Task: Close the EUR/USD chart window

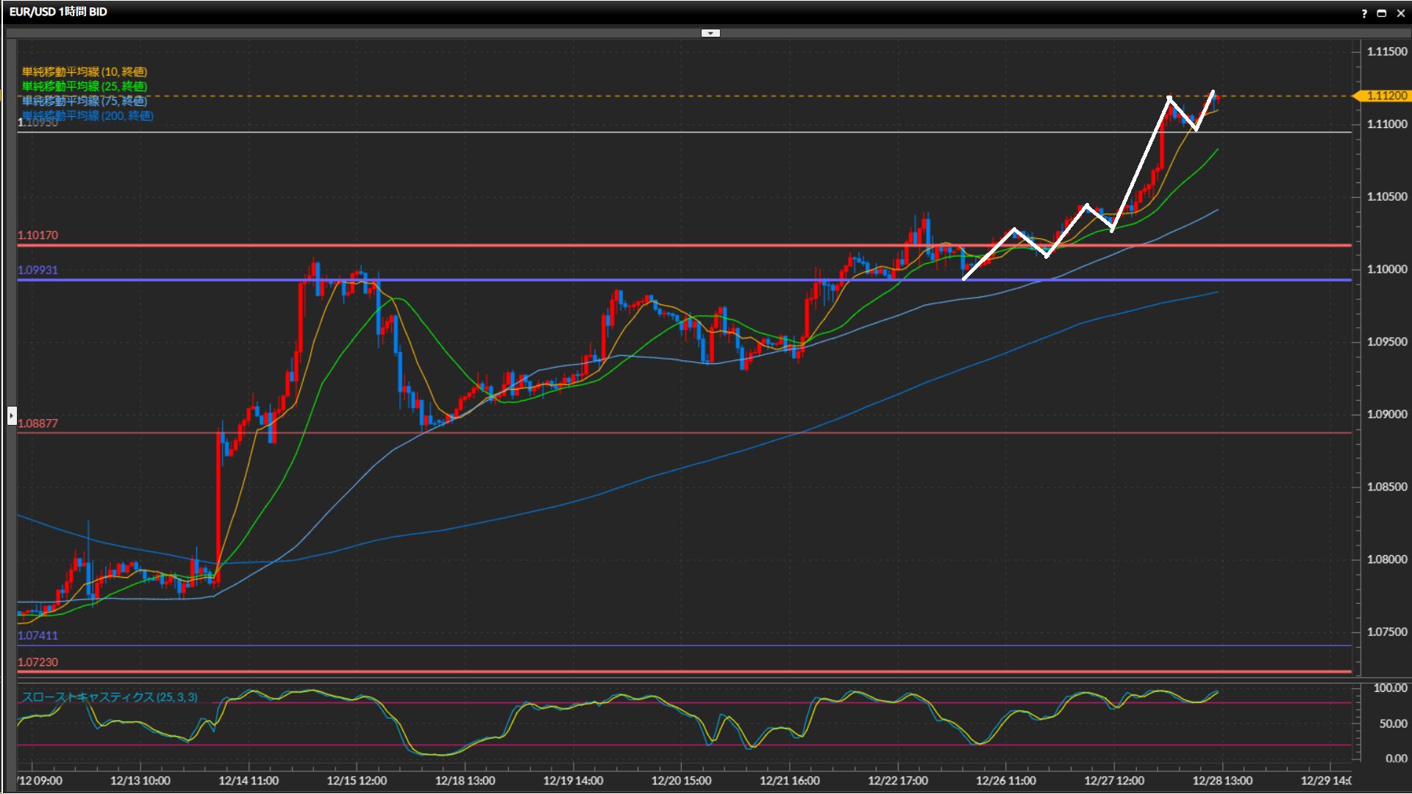Action: [1401, 13]
